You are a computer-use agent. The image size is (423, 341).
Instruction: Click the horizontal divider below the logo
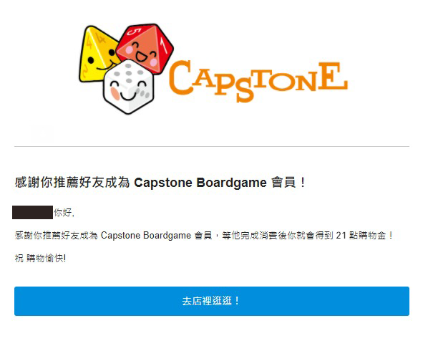point(212,146)
